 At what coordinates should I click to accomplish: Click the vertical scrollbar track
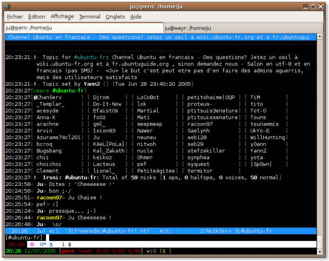click(x=320, y=143)
